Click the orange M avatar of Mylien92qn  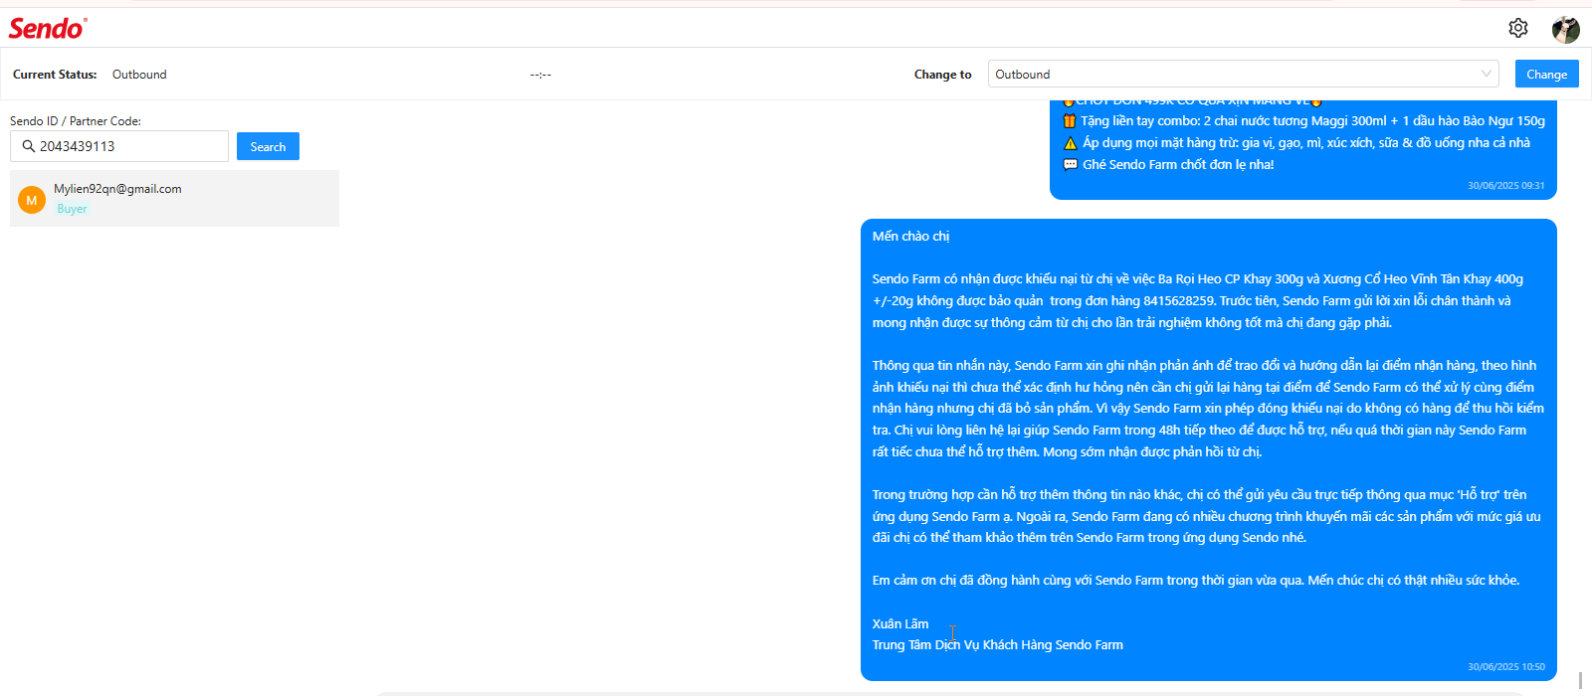click(x=32, y=200)
